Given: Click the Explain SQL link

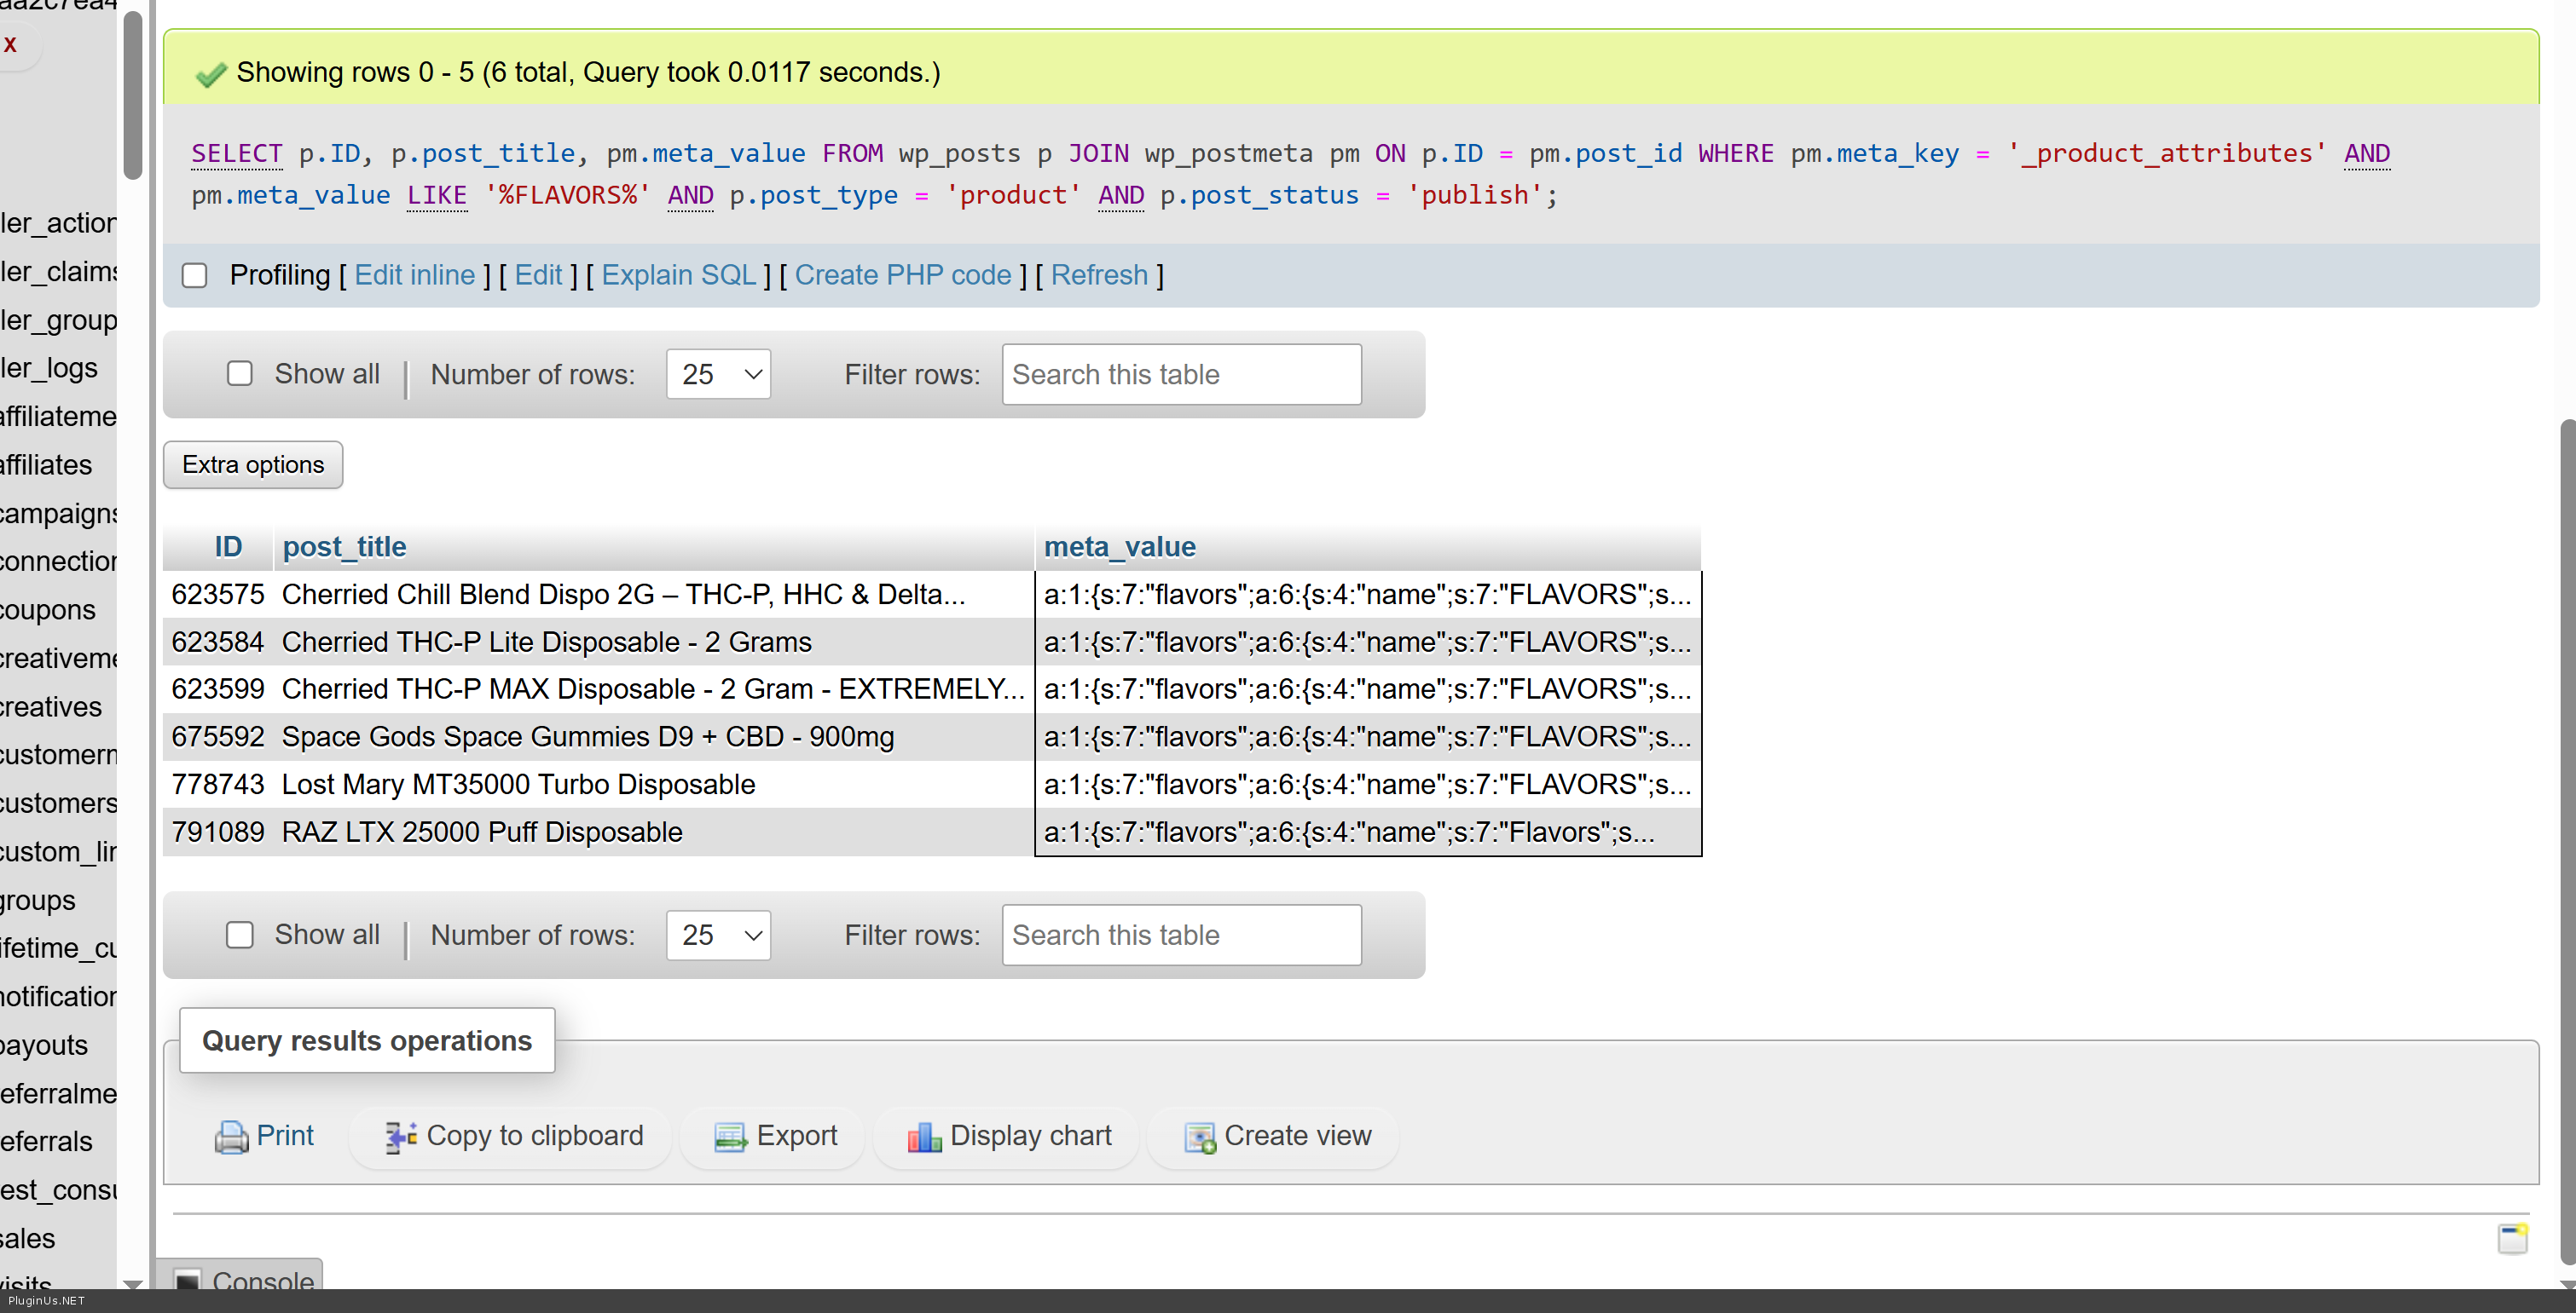Looking at the screenshot, I should point(678,275).
